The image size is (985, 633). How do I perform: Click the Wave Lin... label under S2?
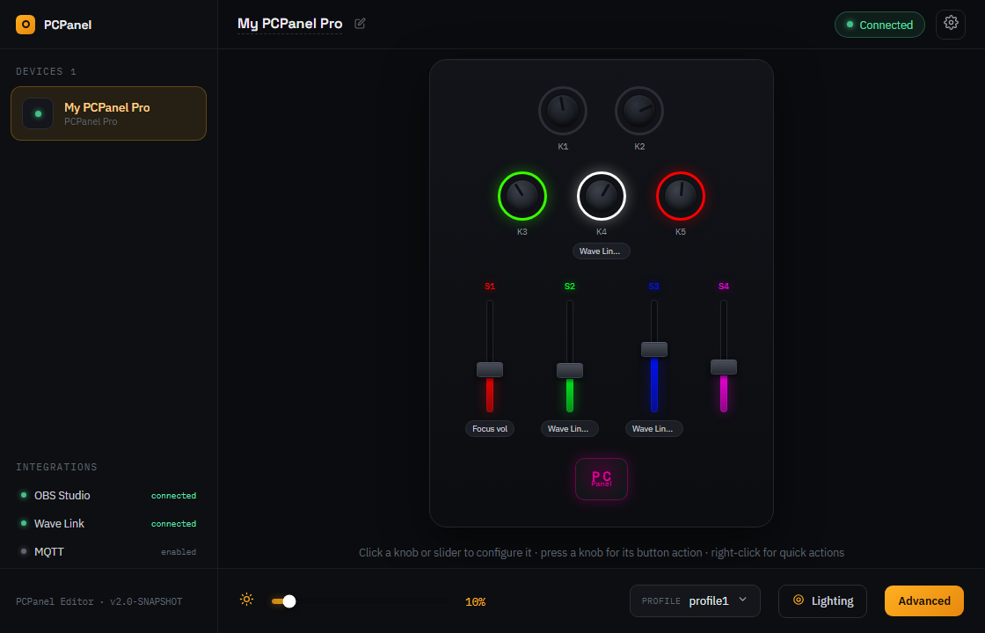click(x=569, y=429)
